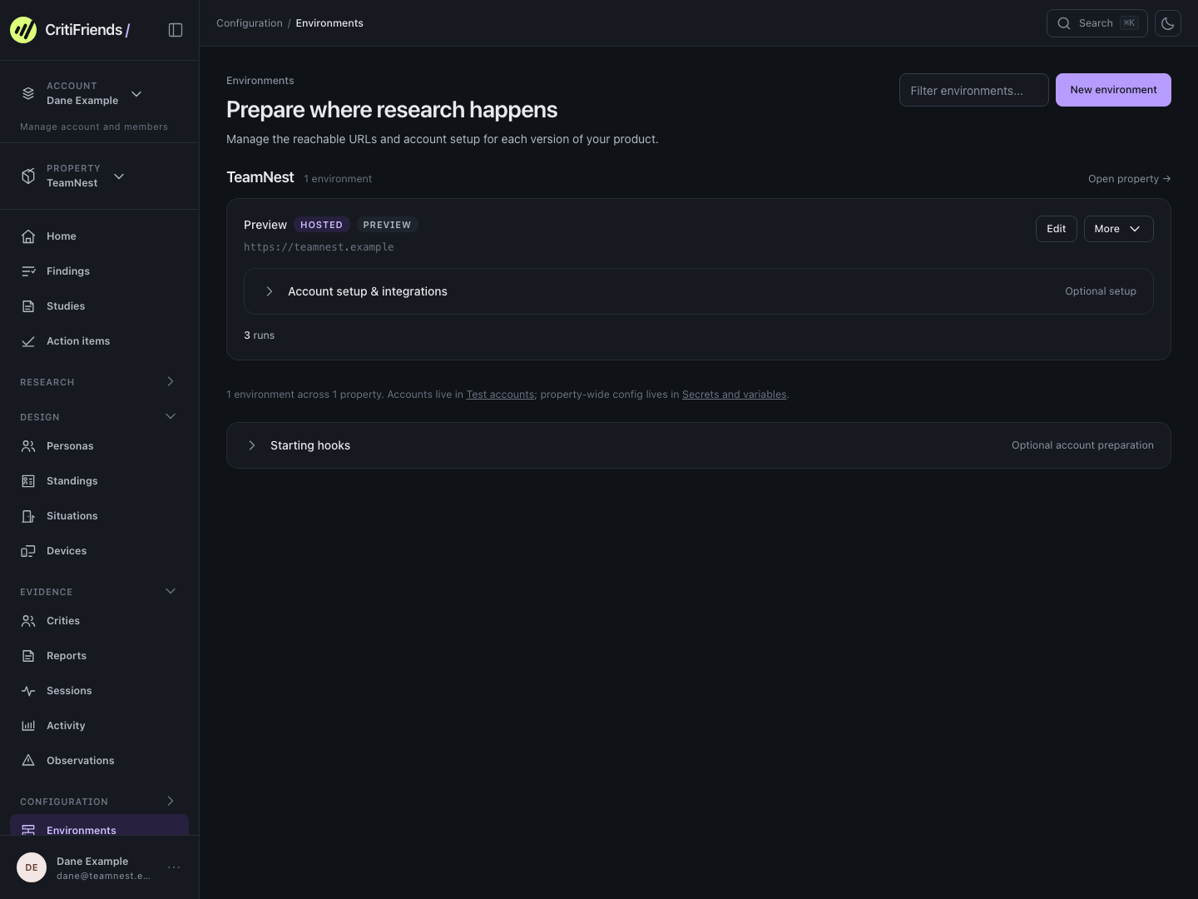1198x899 pixels.
Task: Toggle the dark mode moon icon
Action: pos(1168,23)
